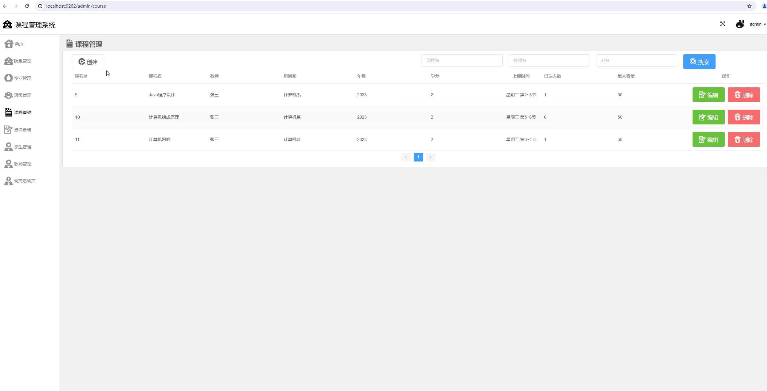
Task: Open 院系管理 in the sidebar
Action: coord(23,61)
